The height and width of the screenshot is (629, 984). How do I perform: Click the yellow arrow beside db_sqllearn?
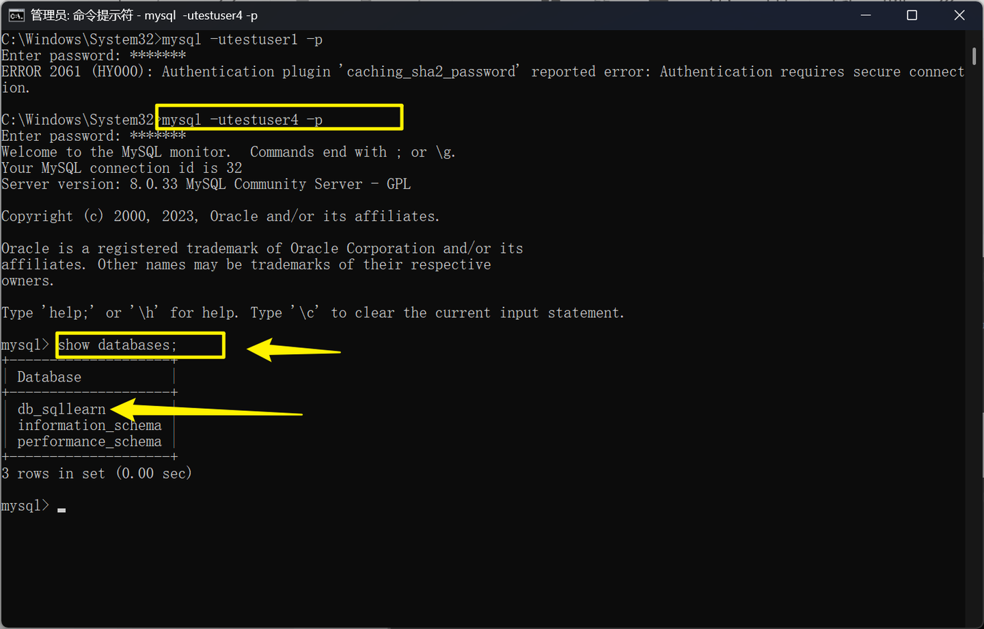tap(205, 410)
